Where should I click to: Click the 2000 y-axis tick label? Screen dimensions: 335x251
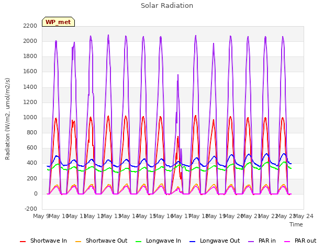coord(30,41)
